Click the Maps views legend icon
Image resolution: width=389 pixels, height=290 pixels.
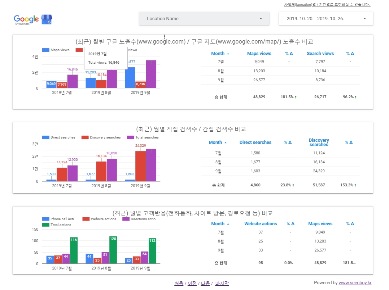tap(45, 49)
